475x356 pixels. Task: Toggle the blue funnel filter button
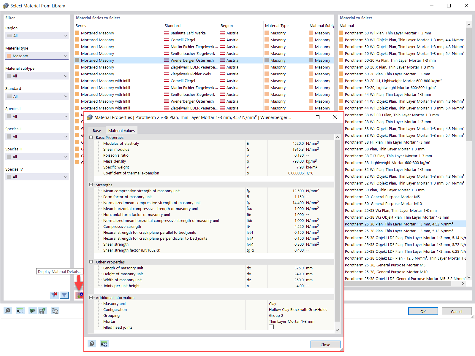tap(64, 295)
